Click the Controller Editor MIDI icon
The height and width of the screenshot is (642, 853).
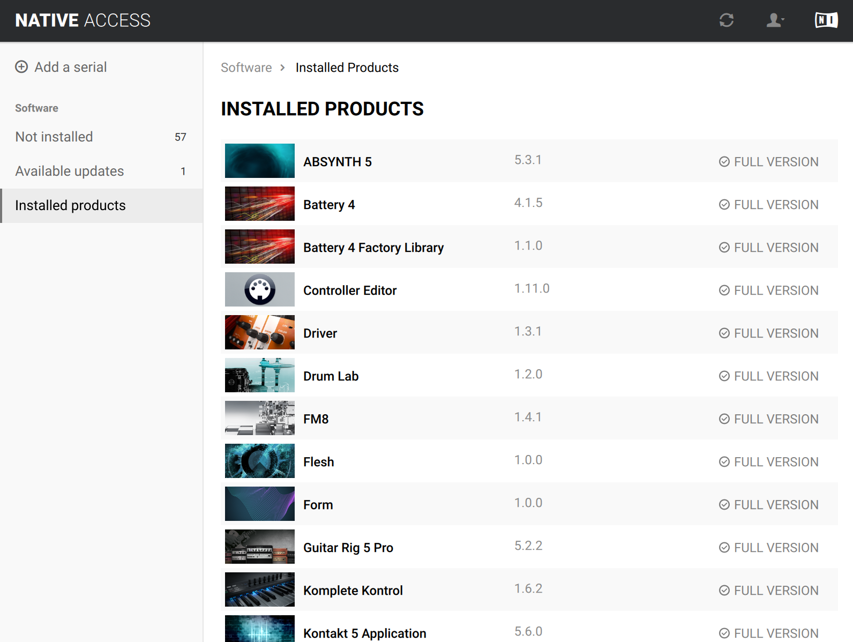(x=260, y=289)
